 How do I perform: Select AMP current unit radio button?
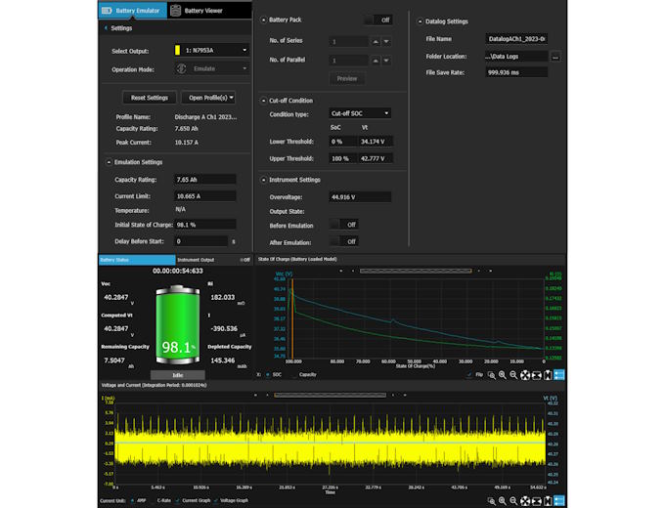[x=133, y=501]
